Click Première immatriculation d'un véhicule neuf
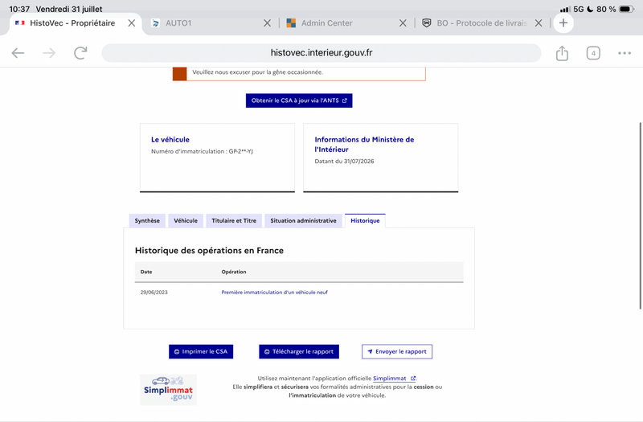643x422 pixels. (274, 293)
